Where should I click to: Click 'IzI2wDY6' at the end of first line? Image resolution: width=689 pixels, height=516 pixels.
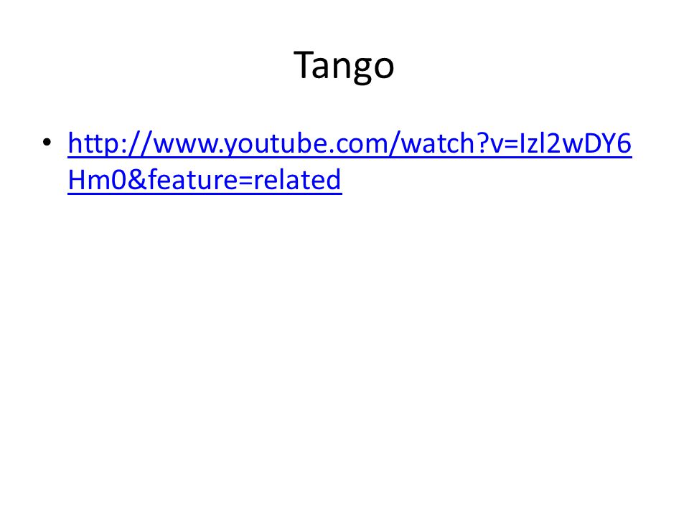point(575,143)
